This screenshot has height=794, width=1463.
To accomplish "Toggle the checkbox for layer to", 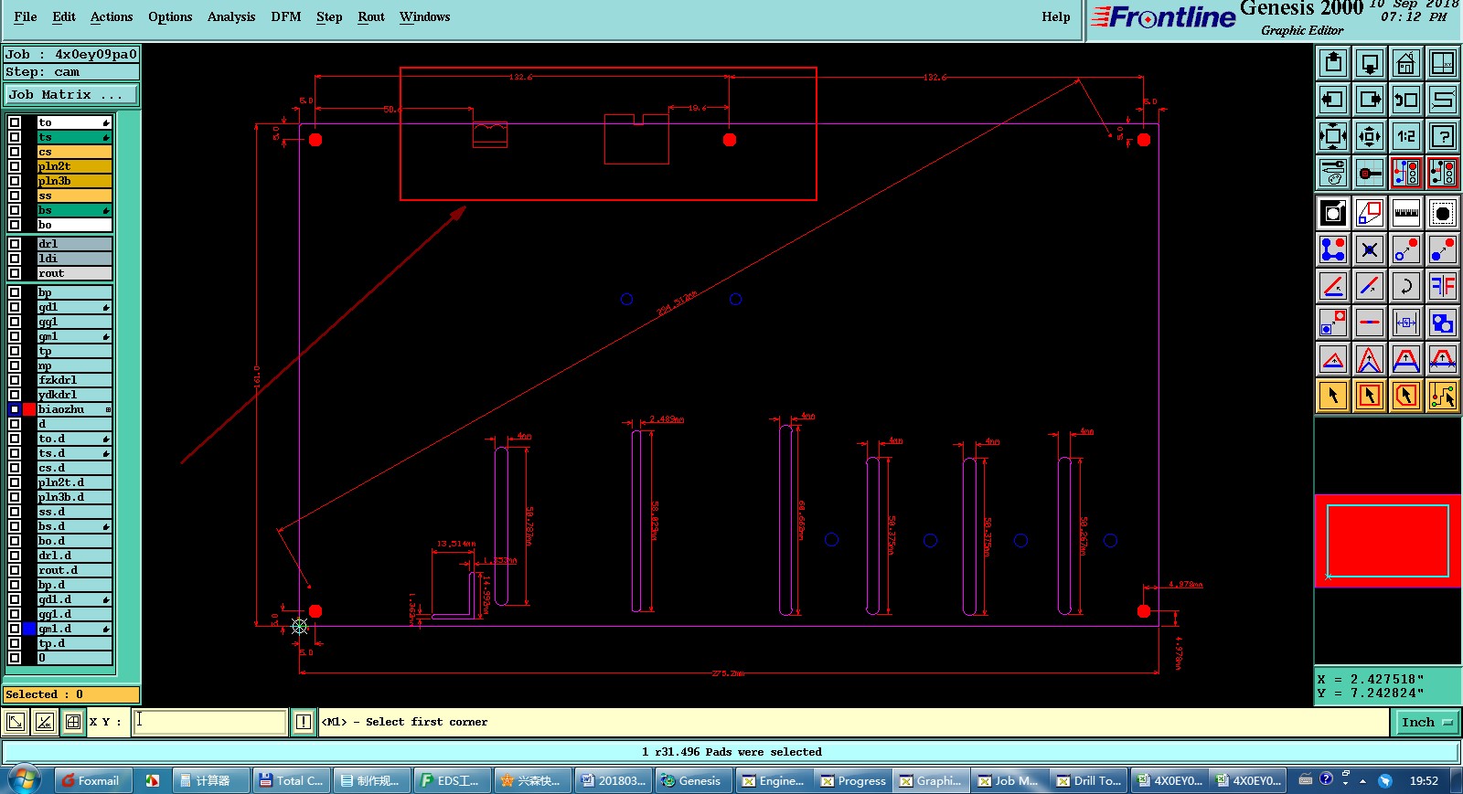I will 15,122.
